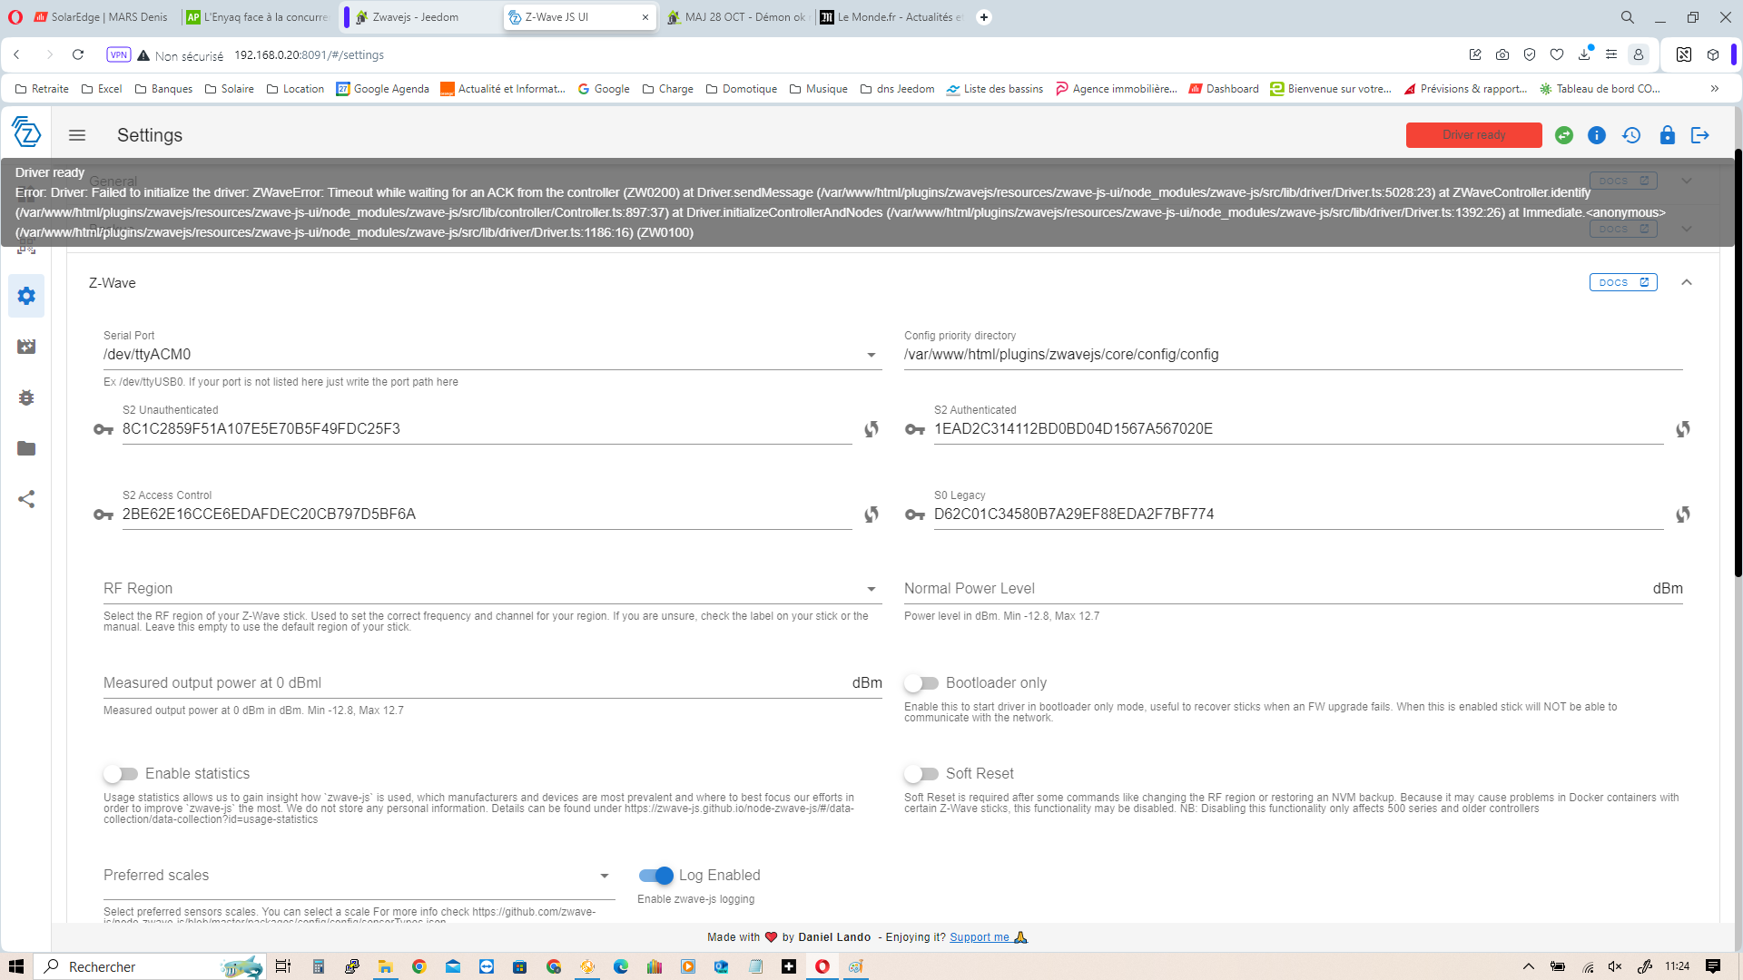Viewport: 1743px width, 980px height.
Task: Add page to bookmarks heart icon
Action: [x=1557, y=54]
